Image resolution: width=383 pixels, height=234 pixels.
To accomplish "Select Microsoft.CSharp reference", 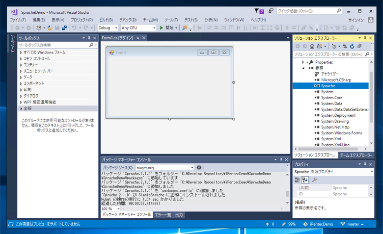I will point(336,80).
